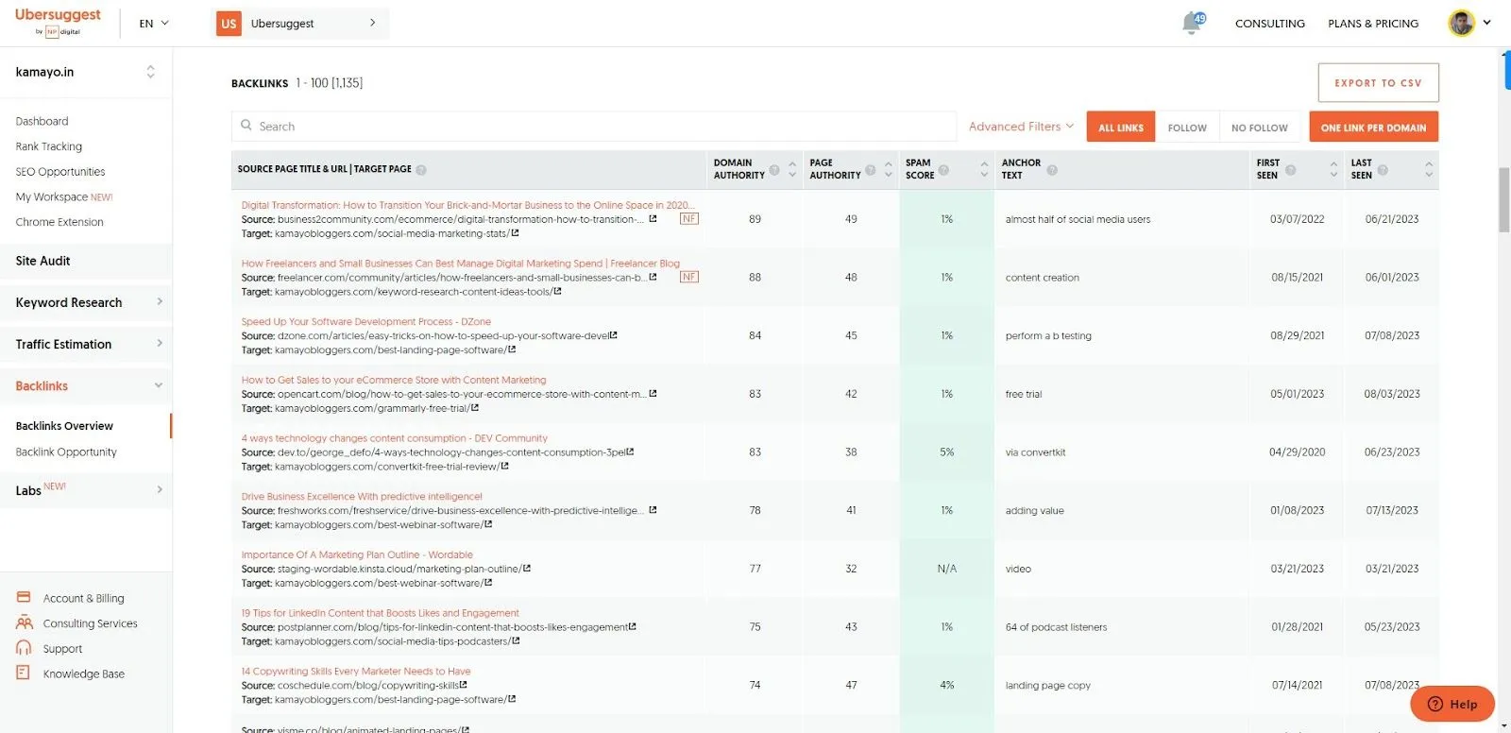Open the notifications bell icon

pos(1193,23)
